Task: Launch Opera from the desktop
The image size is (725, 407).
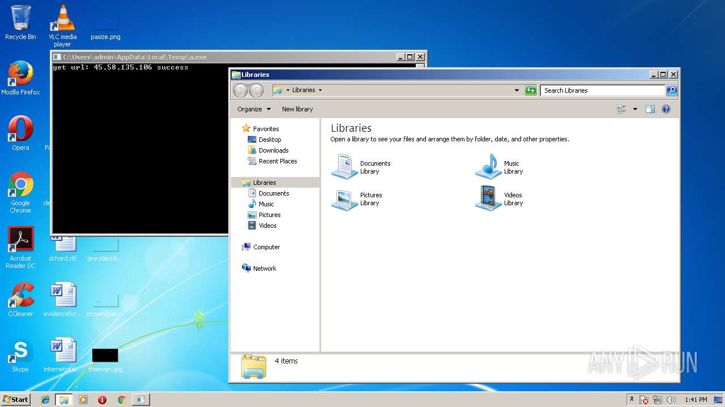Action: click(x=20, y=133)
